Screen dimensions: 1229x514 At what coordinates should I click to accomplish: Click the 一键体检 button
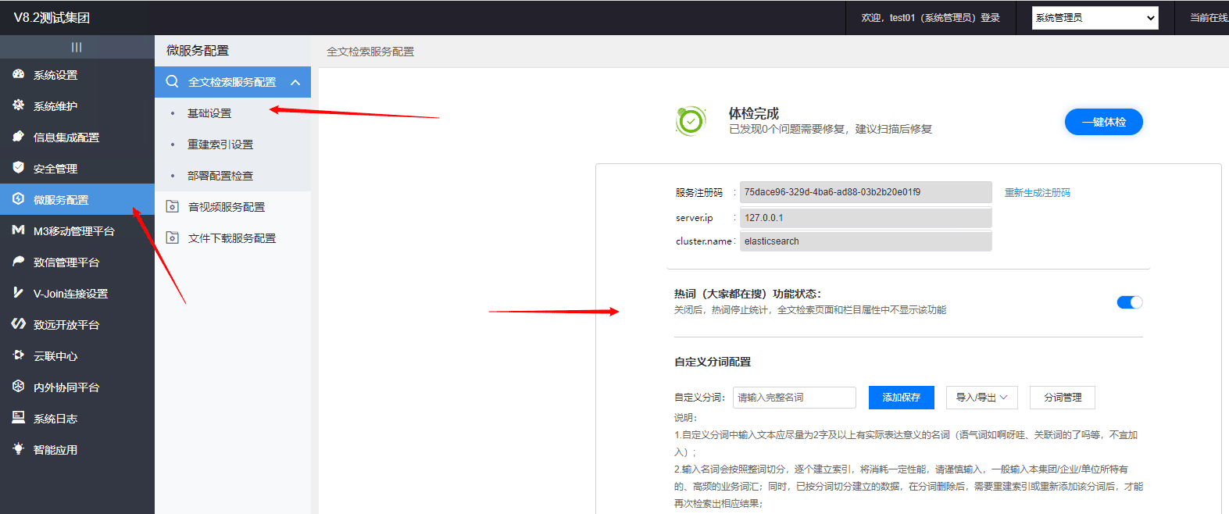(x=1103, y=122)
